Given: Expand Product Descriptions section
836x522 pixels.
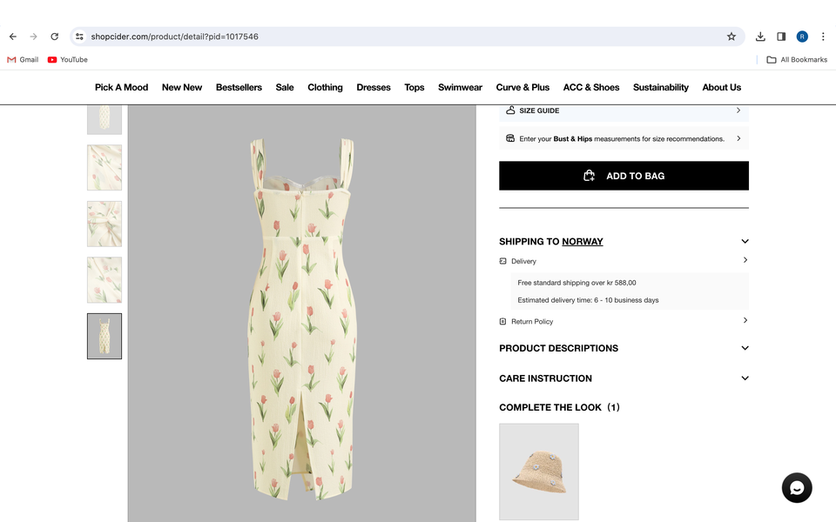Looking at the screenshot, I should (x=745, y=348).
